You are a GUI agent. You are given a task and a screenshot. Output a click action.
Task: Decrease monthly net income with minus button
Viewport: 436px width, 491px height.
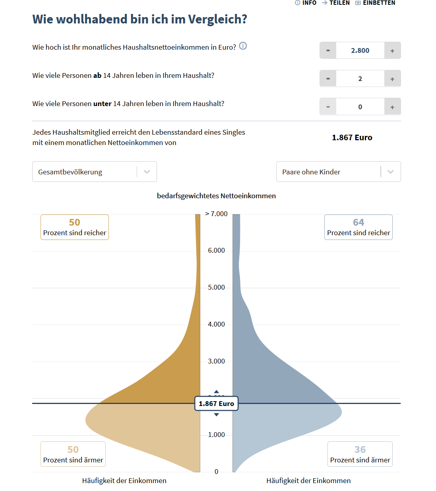[x=328, y=50]
